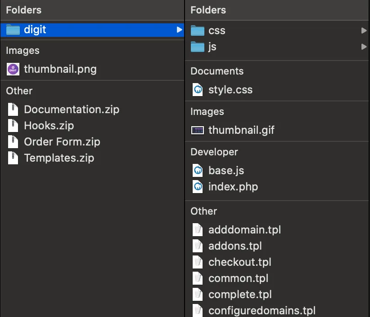Select the digit folder icon
This screenshot has height=317, width=370.
coord(13,30)
